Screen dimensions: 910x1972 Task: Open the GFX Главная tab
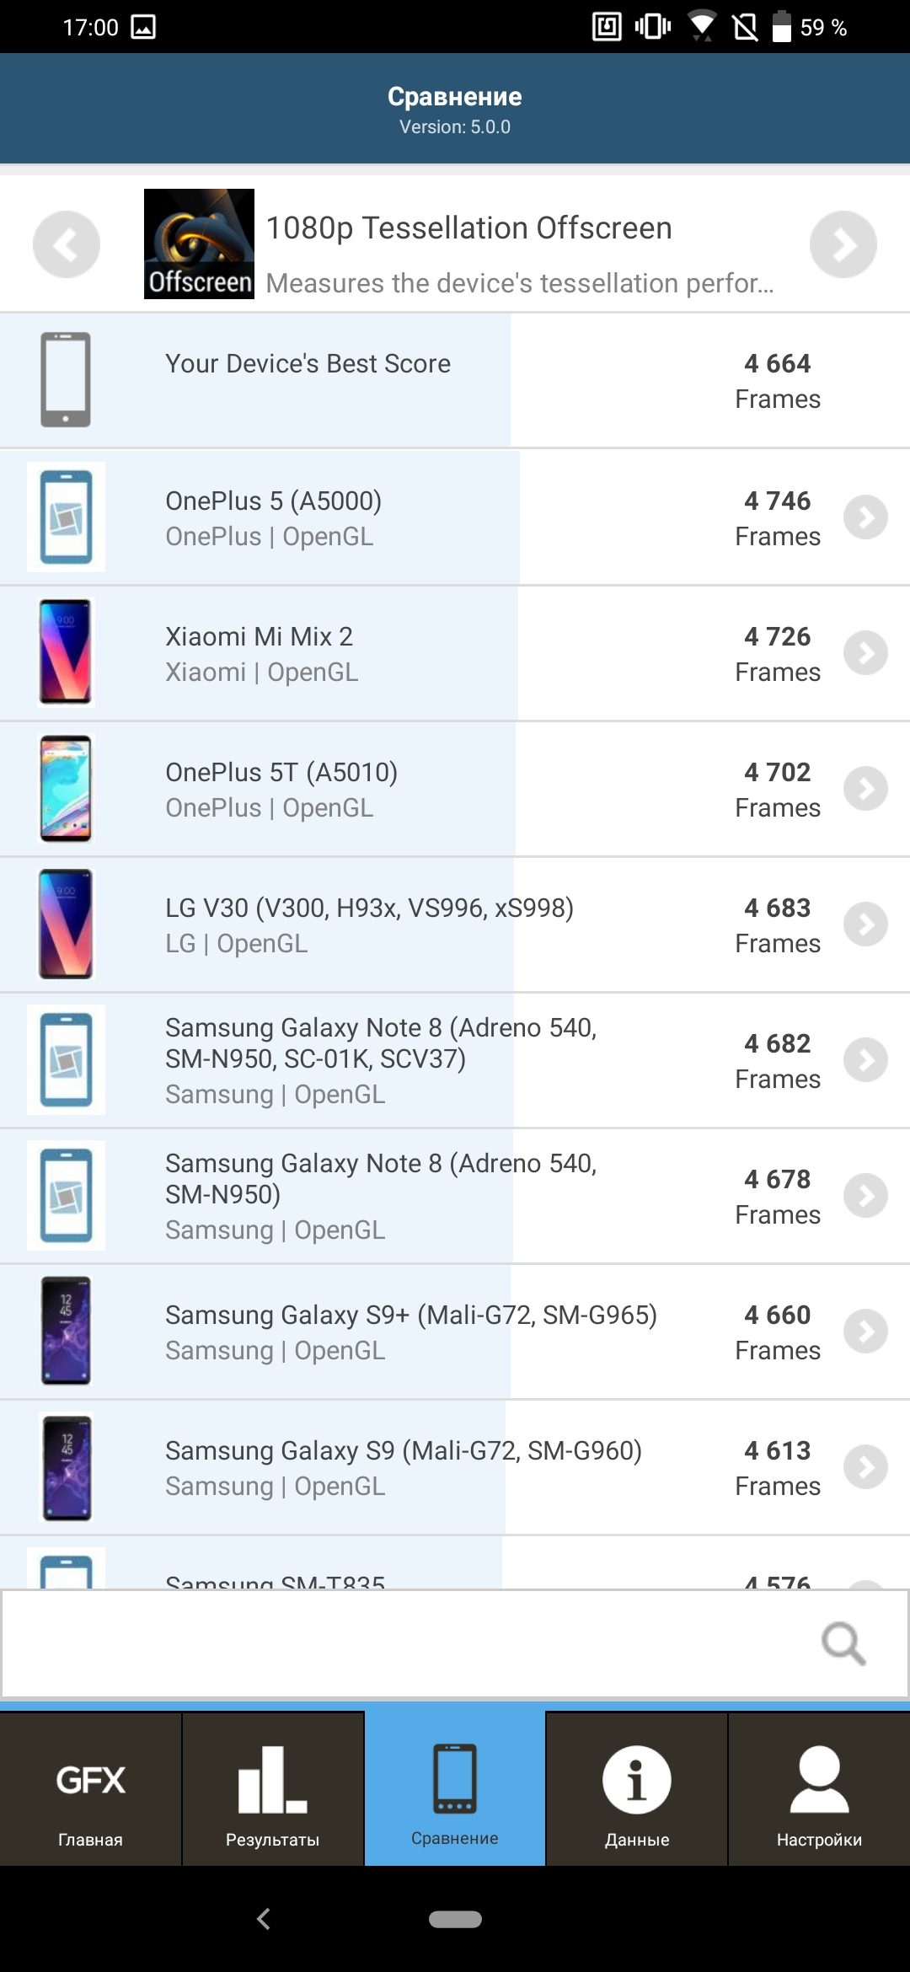click(90, 1790)
